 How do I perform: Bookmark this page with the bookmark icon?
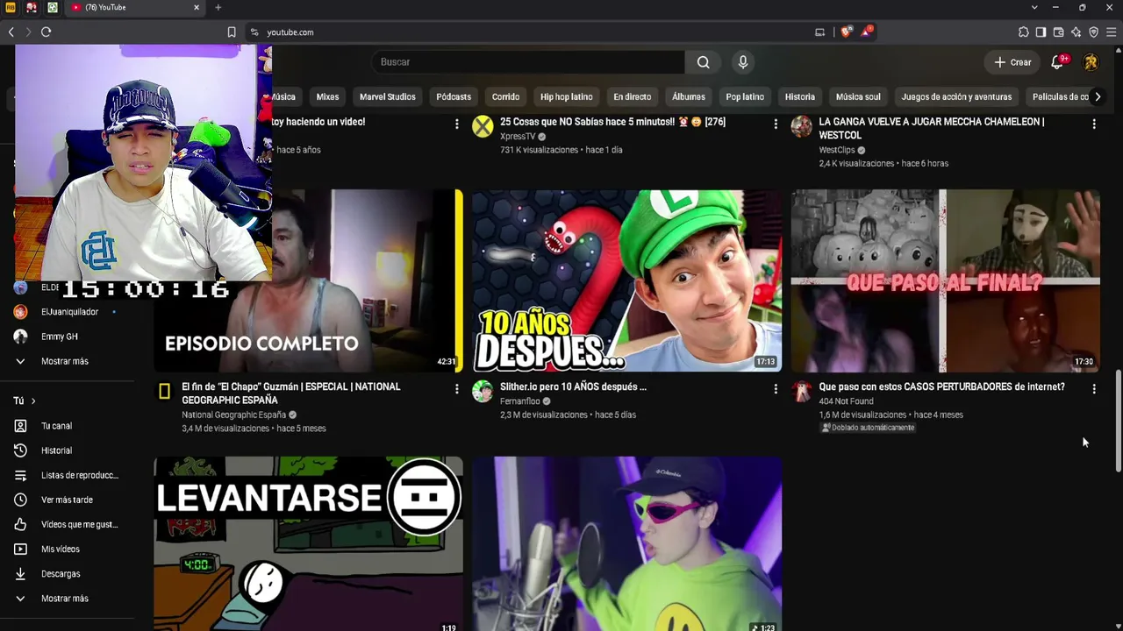click(x=232, y=32)
